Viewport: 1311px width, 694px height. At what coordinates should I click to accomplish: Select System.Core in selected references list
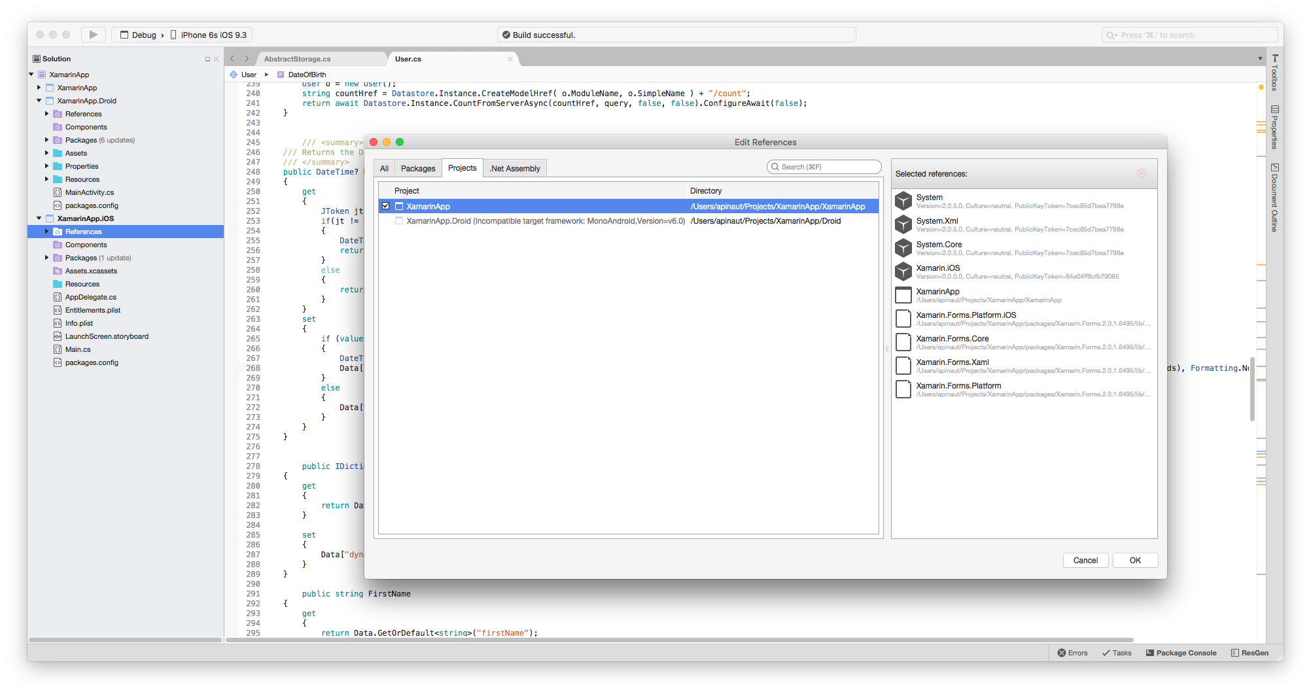(1024, 248)
